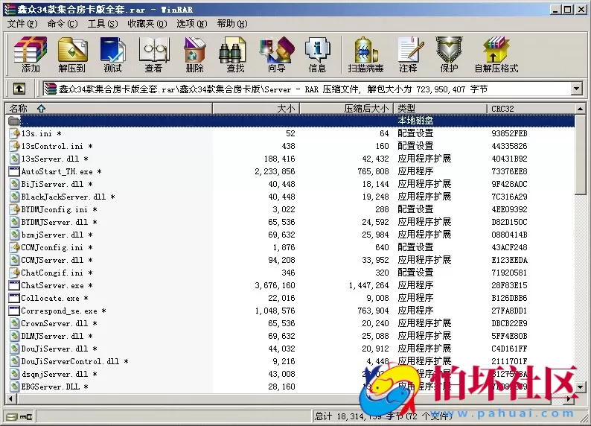Select the ChatCongif.ini file row
The height and width of the screenshot is (426, 591).
click(290, 273)
